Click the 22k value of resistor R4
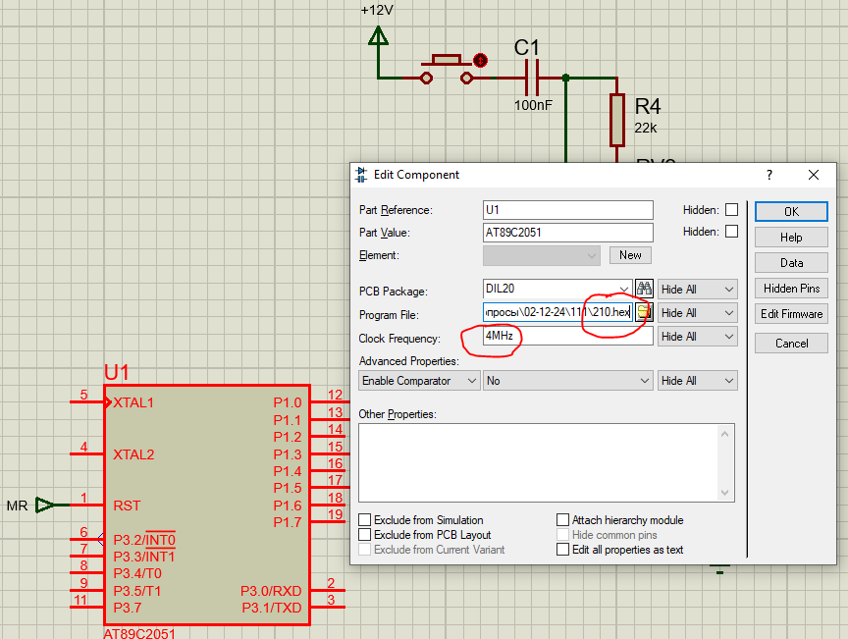This screenshot has width=848, height=639. coord(645,129)
